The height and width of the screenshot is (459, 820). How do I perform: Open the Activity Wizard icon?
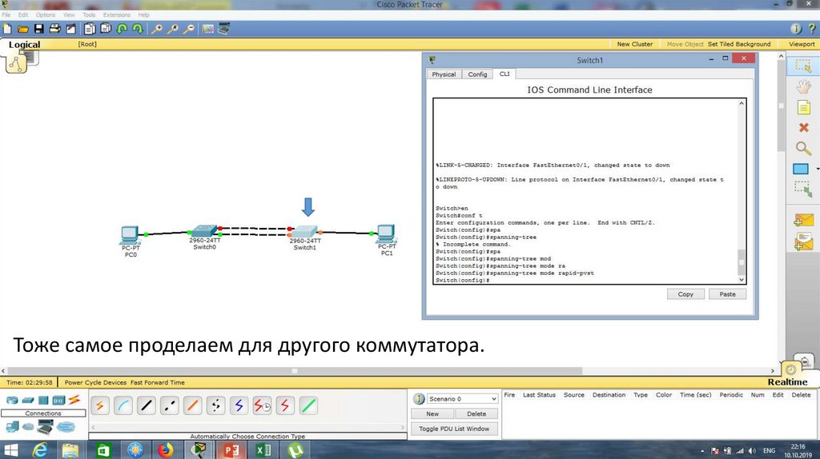70,30
